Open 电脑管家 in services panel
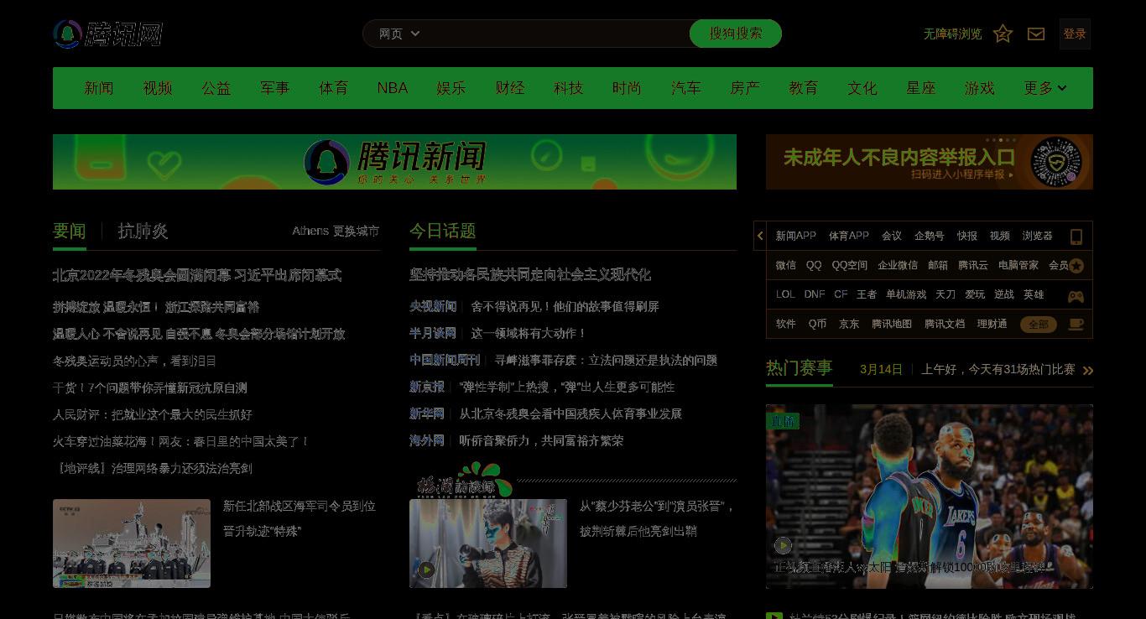This screenshot has width=1146, height=619. click(x=1018, y=265)
